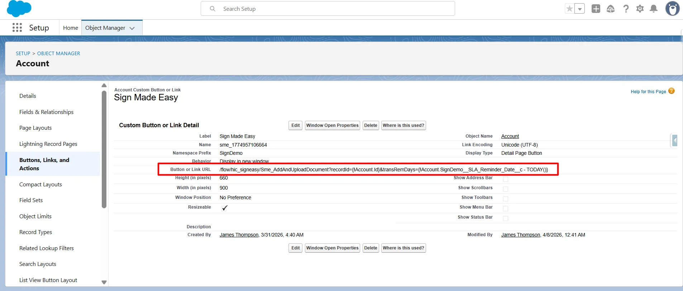Viewport: 683px width, 291px height.
Task: Click the bottom Delete button
Action: 371,248
